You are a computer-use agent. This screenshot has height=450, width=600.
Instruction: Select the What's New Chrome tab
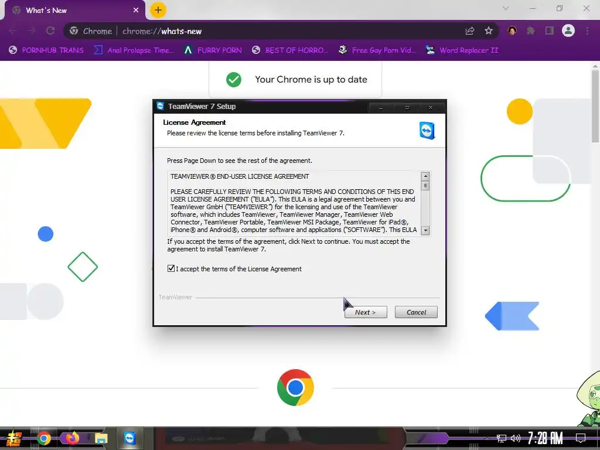pos(74,11)
